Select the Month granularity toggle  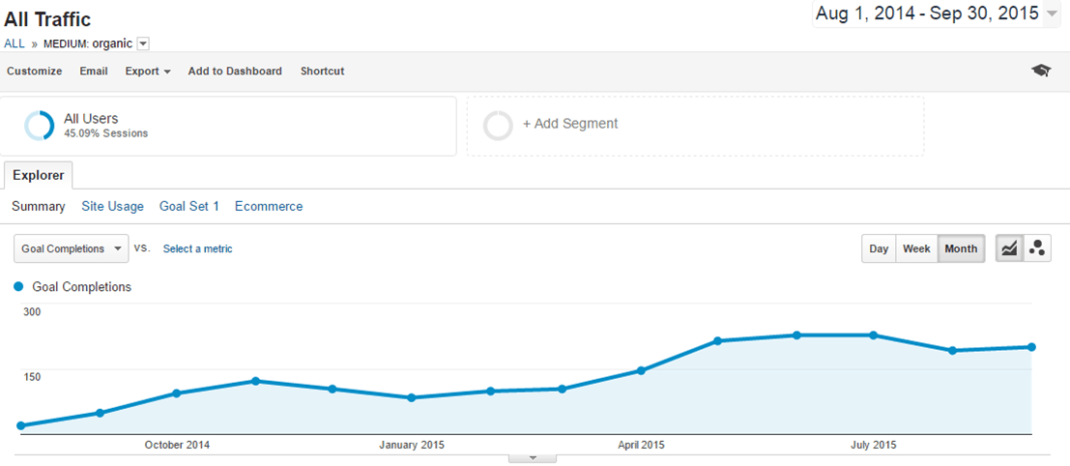(961, 248)
